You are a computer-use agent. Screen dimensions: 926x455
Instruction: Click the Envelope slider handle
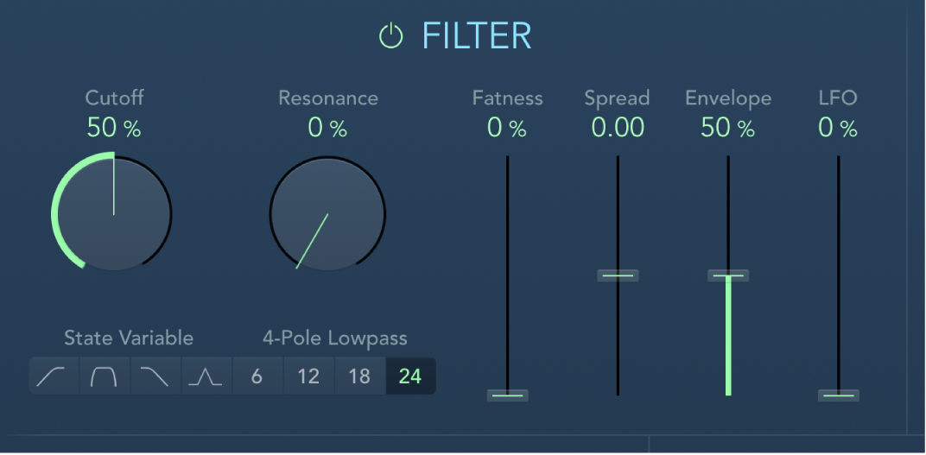tap(728, 275)
